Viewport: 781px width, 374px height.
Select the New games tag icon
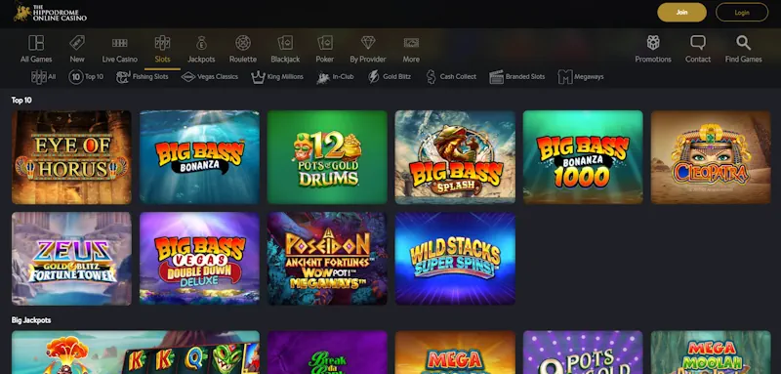77,43
